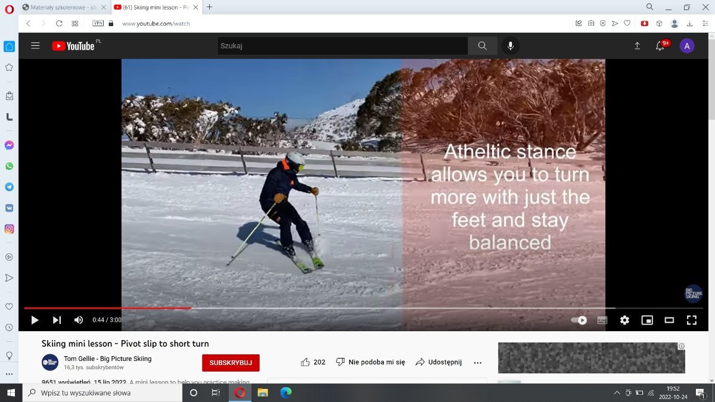
Task: Toggle the autoplay switch
Action: coord(579,320)
